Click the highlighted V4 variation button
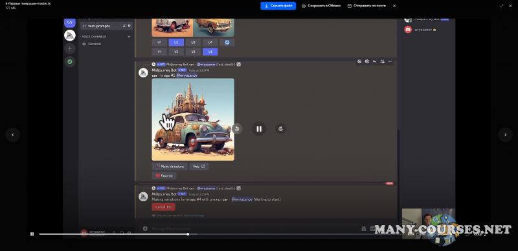Screen dimensions: 518x251 [210, 52]
